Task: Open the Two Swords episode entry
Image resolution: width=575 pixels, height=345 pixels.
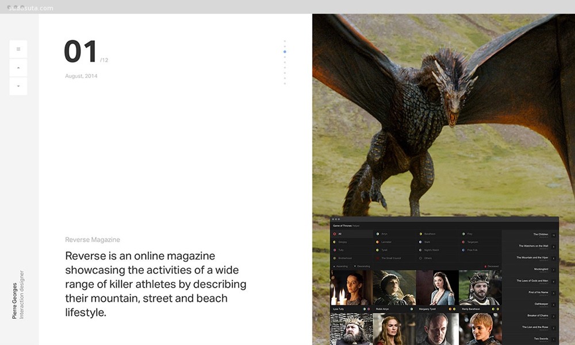Action: pyautogui.click(x=541, y=339)
